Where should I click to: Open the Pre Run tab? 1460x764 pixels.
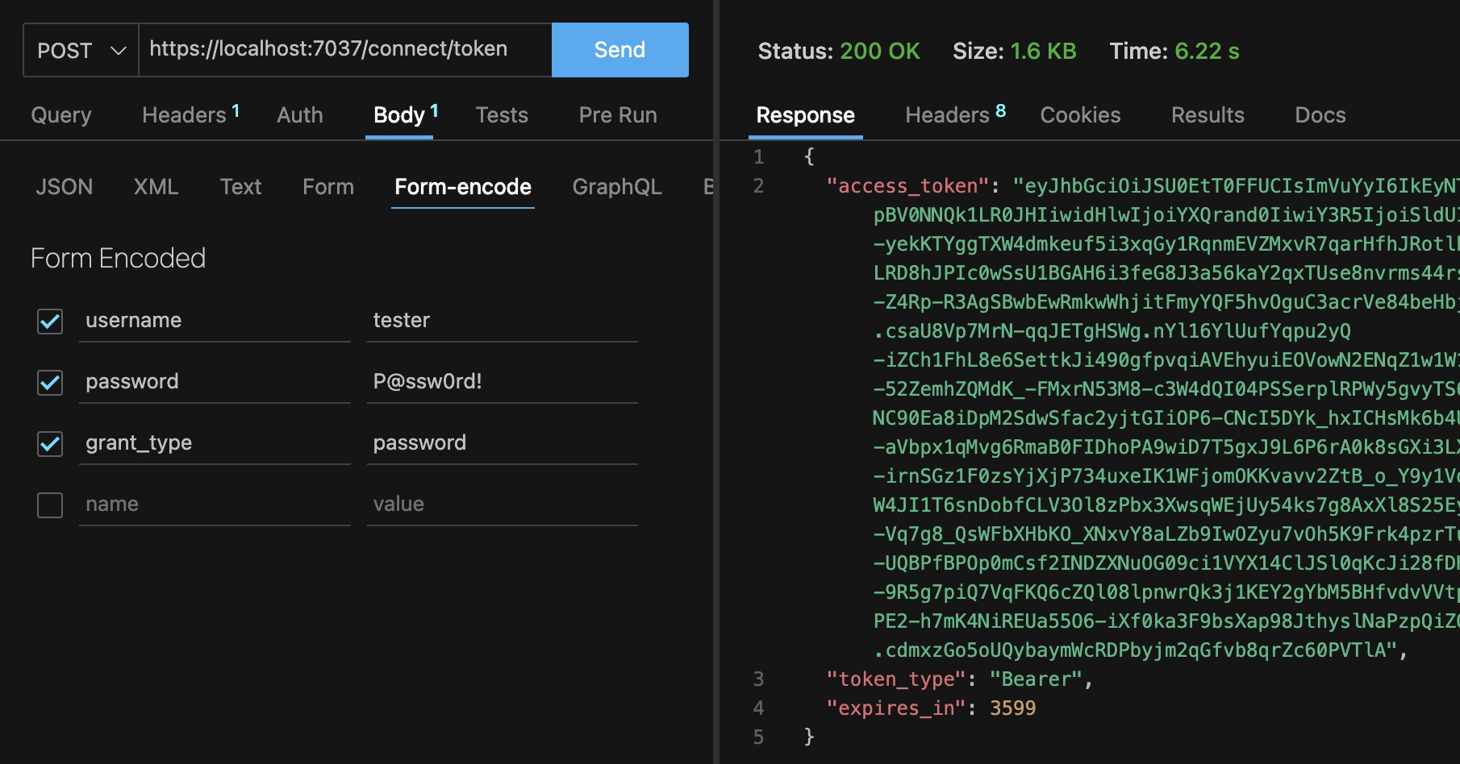[618, 115]
